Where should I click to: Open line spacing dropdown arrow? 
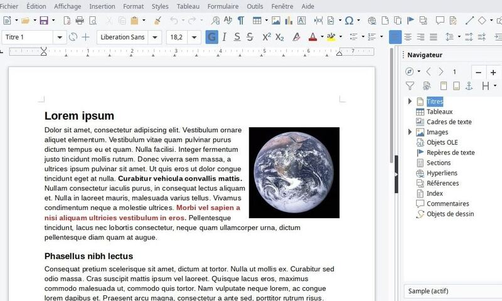point(459,37)
